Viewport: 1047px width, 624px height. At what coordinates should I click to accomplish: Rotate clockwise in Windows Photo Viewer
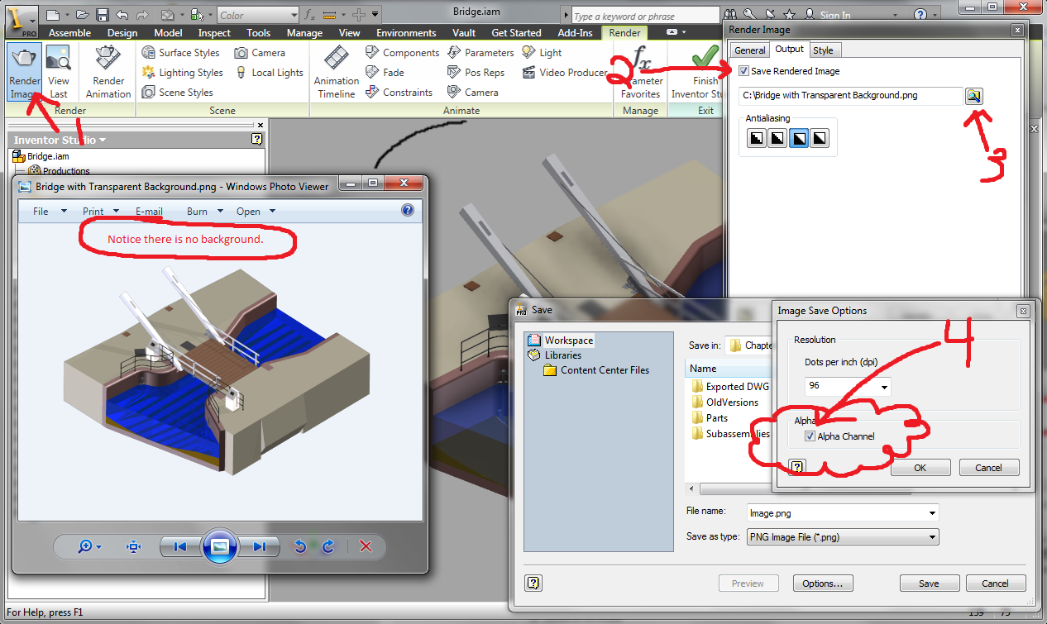[328, 546]
